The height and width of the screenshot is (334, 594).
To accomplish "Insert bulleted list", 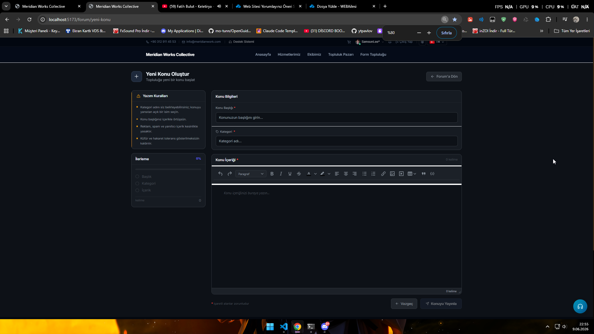I will tap(364, 174).
